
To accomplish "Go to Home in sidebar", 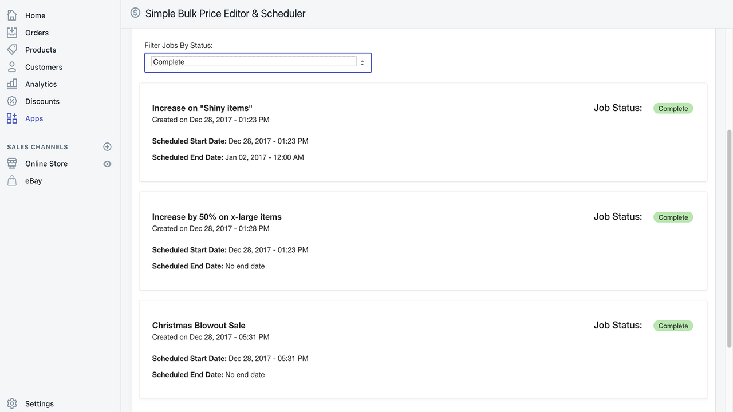I will click(35, 15).
